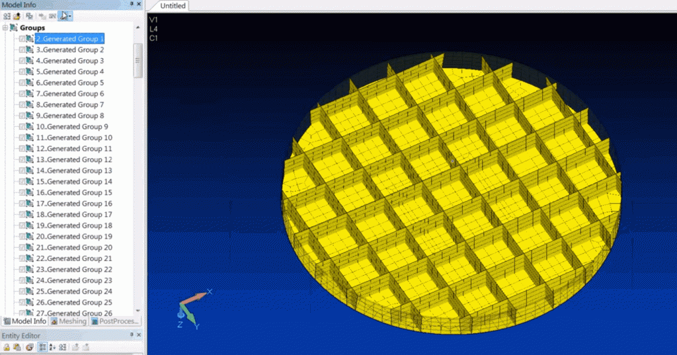The width and height of the screenshot is (677, 355).
Task: Toggle checkbox for 2..Generated Group 1
Action: [22, 39]
